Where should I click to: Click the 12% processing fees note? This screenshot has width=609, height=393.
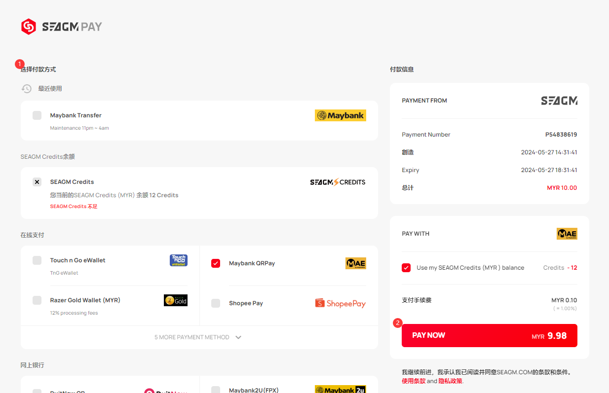[x=74, y=313]
